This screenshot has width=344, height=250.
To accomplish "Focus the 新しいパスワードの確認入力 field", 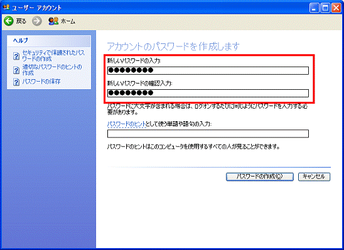I will [208, 93].
